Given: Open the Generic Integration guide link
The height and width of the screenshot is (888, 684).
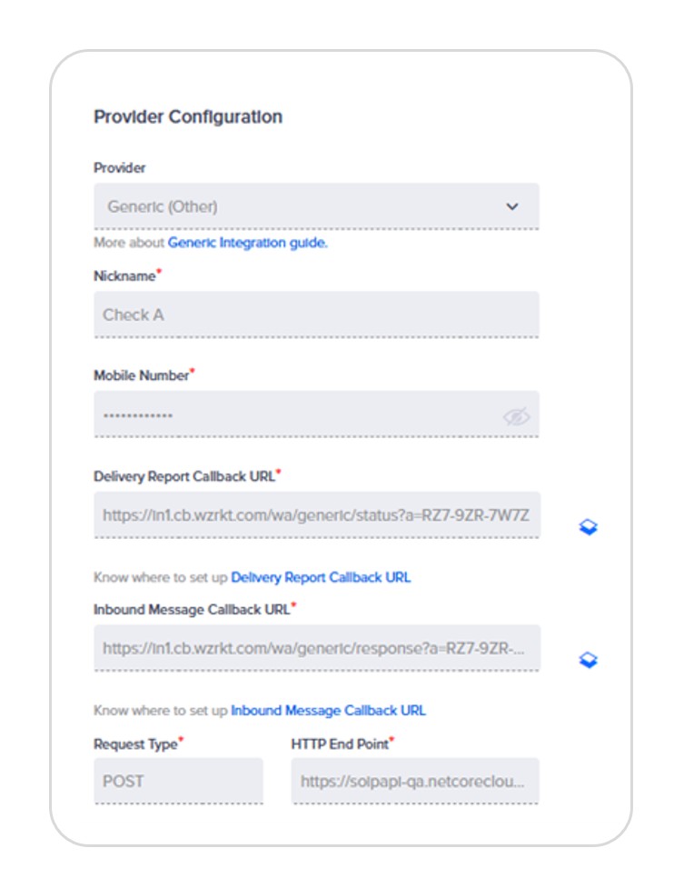Looking at the screenshot, I should [247, 243].
